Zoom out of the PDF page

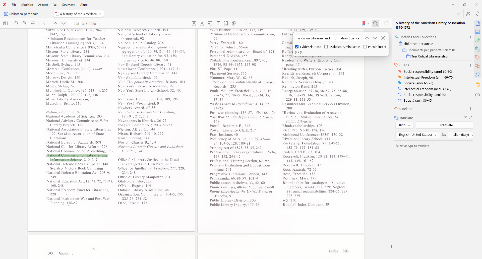pos(17,23)
